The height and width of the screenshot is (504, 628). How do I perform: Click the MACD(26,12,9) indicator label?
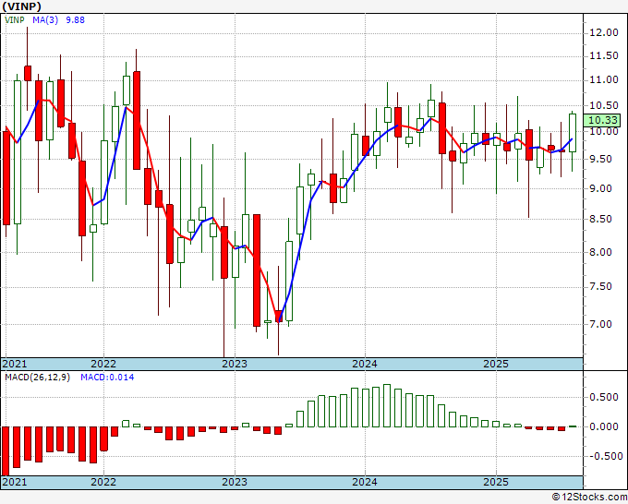click(37, 378)
